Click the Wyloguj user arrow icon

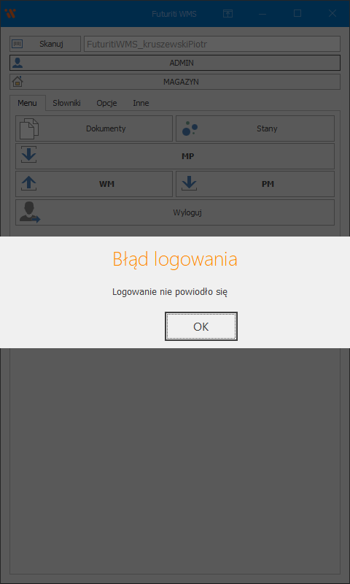[30, 212]
